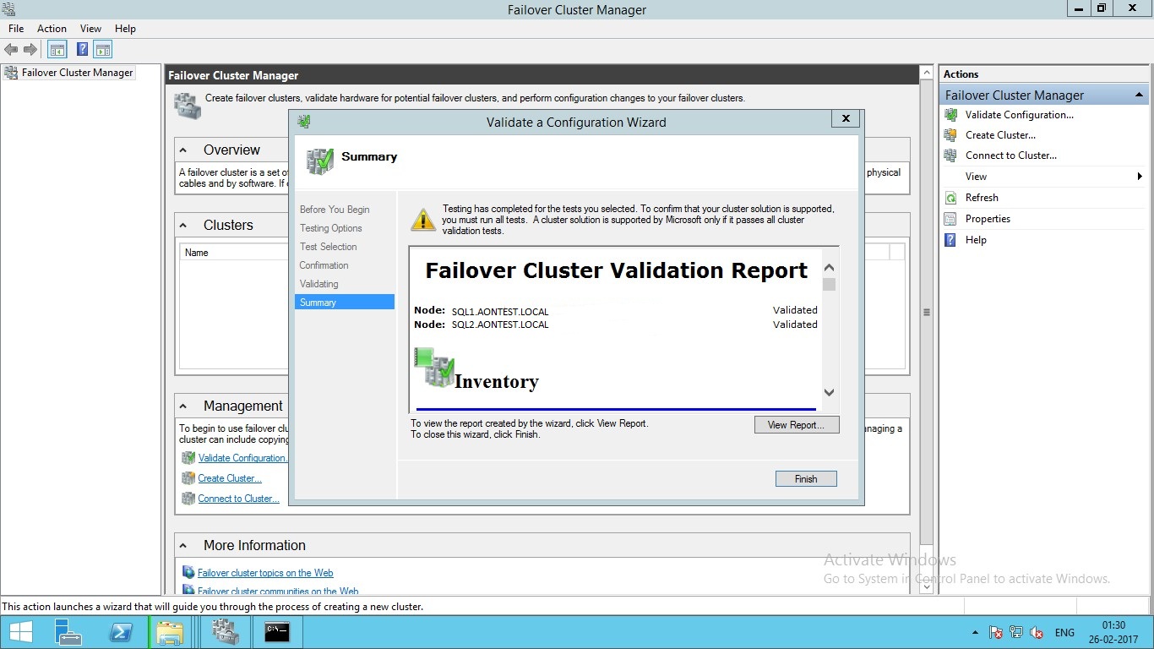1154x649 pixels.
Task: Open Failover cluster communities on the Web
Action: tap(278, 592)
